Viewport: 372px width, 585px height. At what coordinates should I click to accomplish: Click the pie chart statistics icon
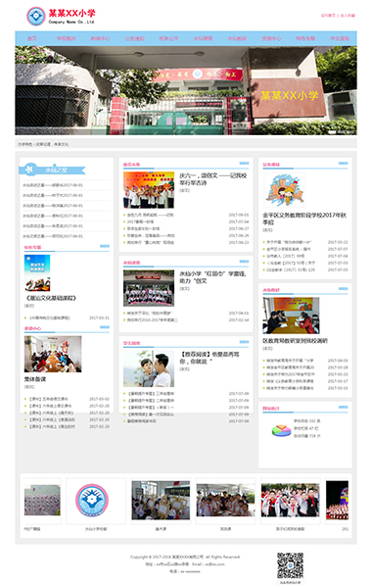pos(281,430)
